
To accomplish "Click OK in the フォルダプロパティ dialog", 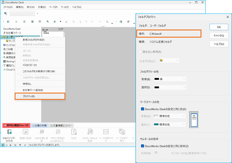I will coord(219,27).
